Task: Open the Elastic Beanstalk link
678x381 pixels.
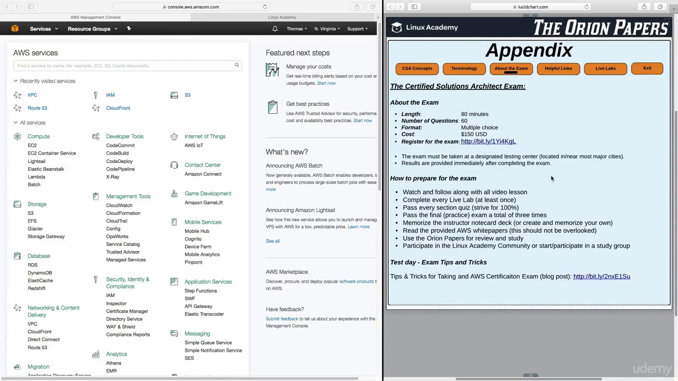Action: [46, 169]
